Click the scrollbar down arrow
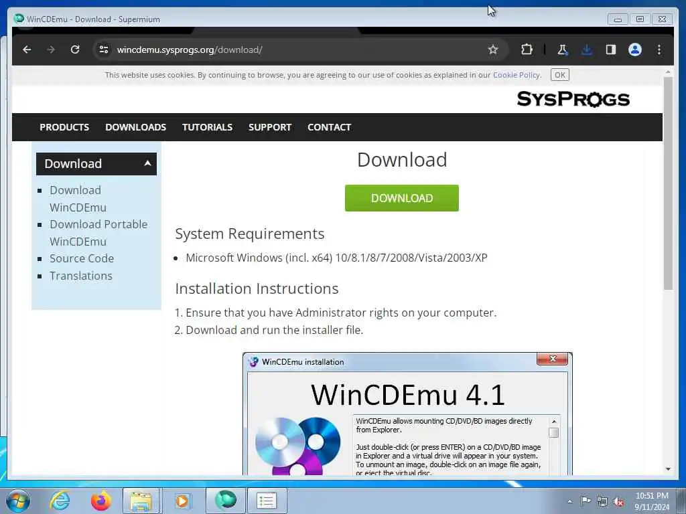Screen dimensions: 686x514 click(668, 469)
